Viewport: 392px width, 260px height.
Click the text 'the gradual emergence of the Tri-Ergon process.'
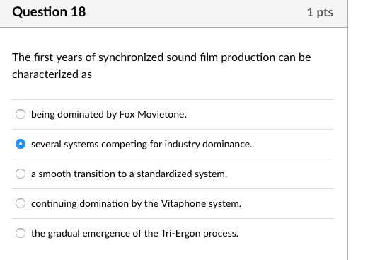(134, 233)
